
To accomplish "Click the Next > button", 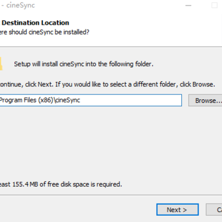I will click(178, 210).
